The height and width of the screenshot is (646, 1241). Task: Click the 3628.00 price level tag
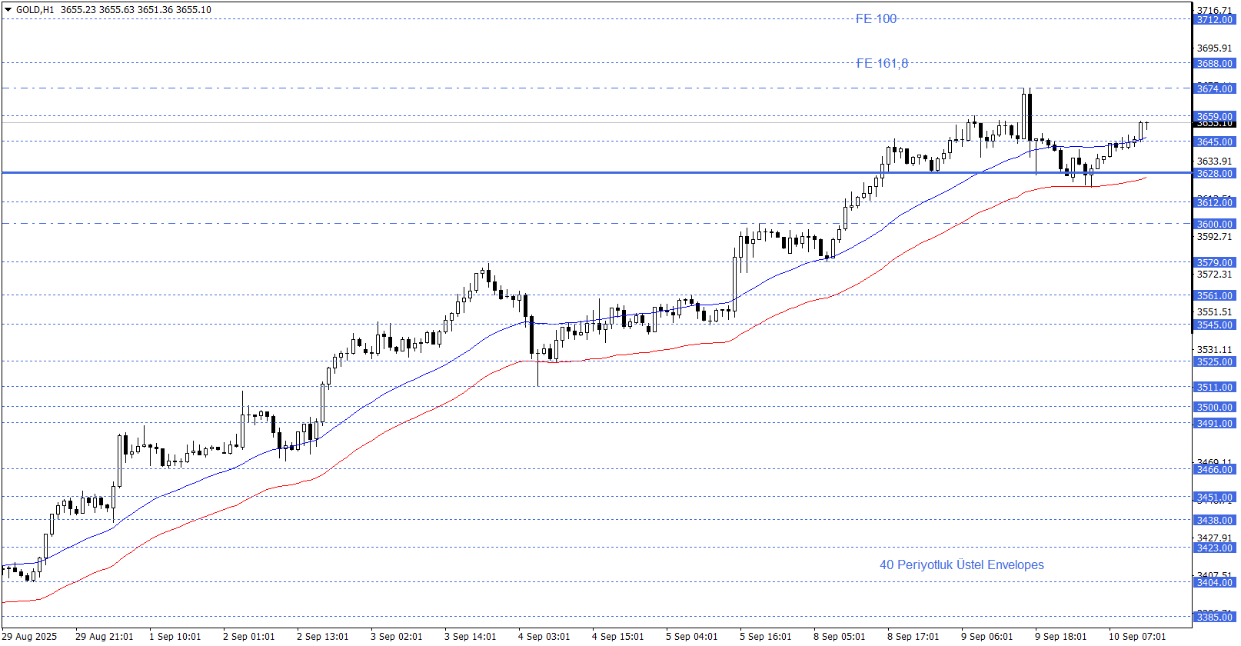click(1215, 174)
